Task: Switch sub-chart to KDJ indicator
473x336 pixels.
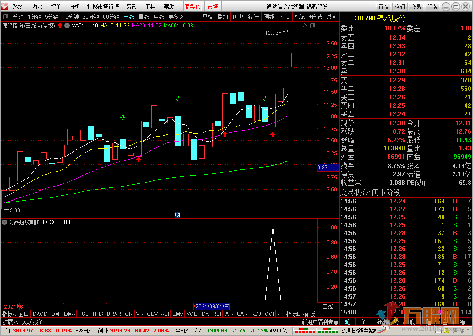Action: [x=256, y=314]
